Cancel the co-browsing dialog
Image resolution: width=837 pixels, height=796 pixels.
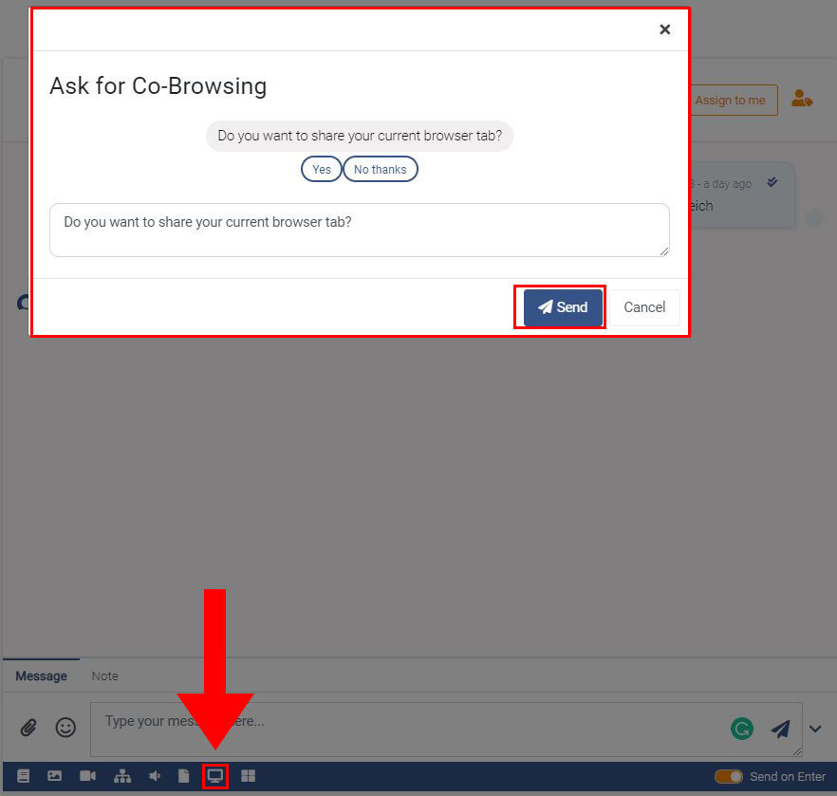[x=644, y=307]
